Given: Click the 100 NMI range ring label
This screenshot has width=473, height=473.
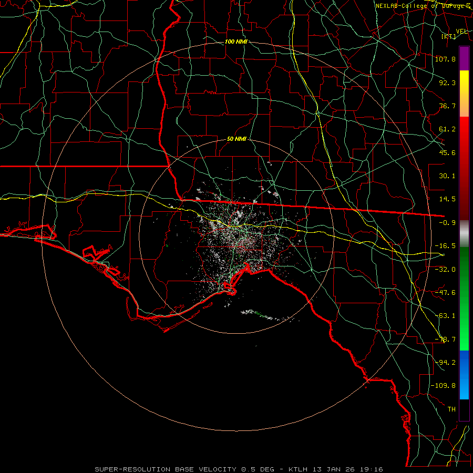Looking at the screenshot, I should pos(236,42).
